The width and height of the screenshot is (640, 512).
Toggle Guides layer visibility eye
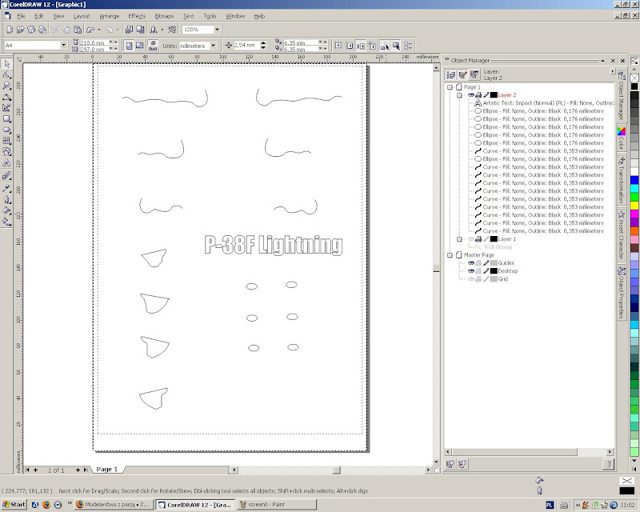[x=470, y=263]
